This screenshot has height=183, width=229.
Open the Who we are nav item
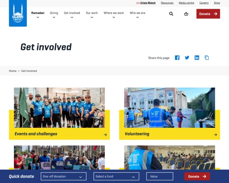click(137, 13)
